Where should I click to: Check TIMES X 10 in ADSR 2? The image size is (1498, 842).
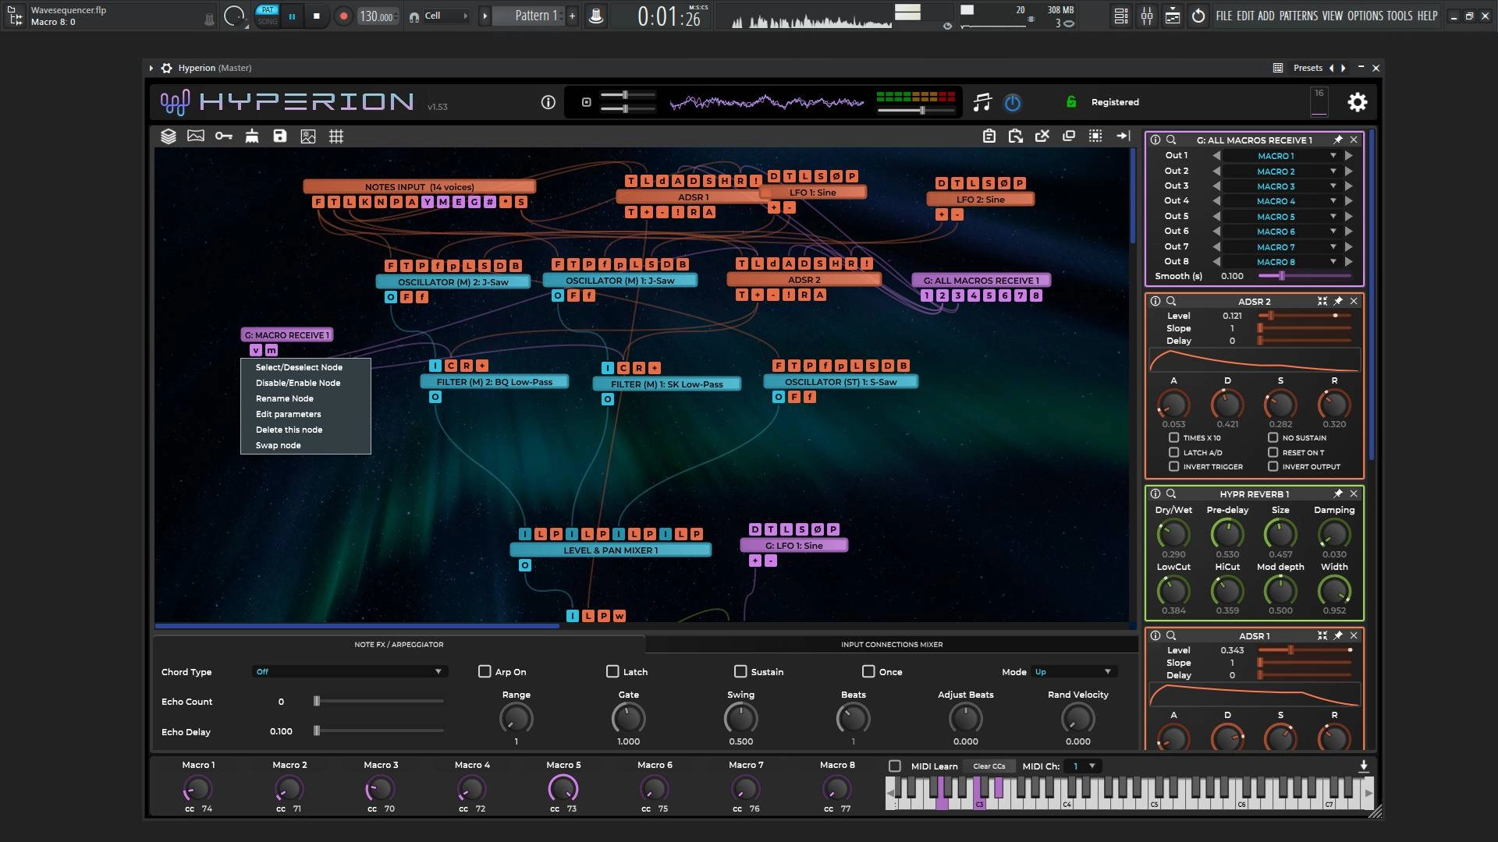click(1173, 437)
